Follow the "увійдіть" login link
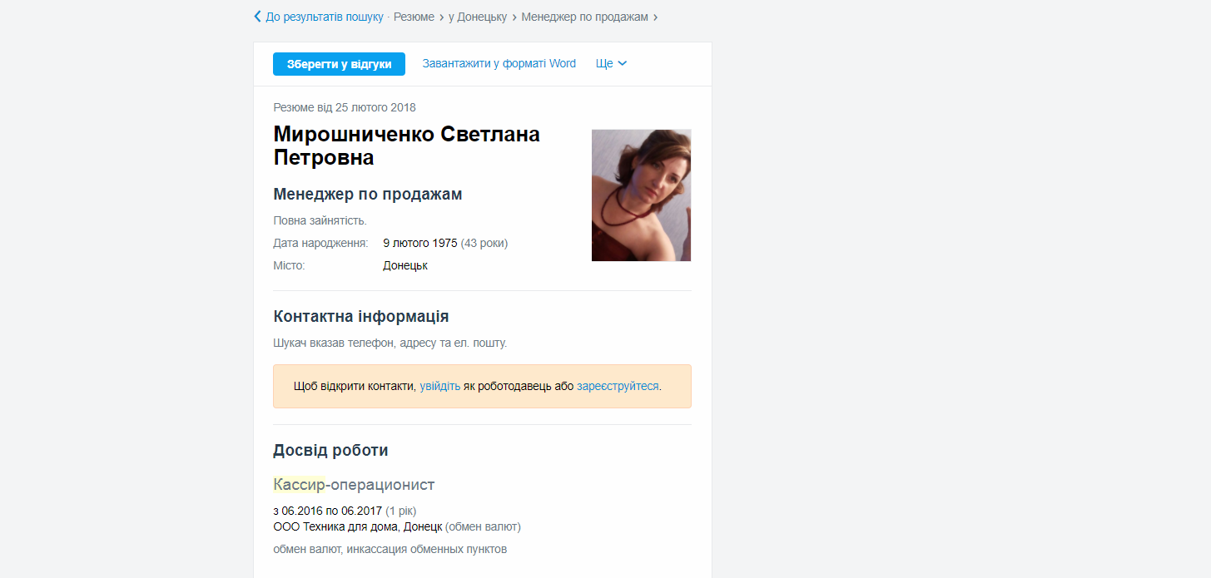This screenshot has height=578, width=1211. point(439,386)
